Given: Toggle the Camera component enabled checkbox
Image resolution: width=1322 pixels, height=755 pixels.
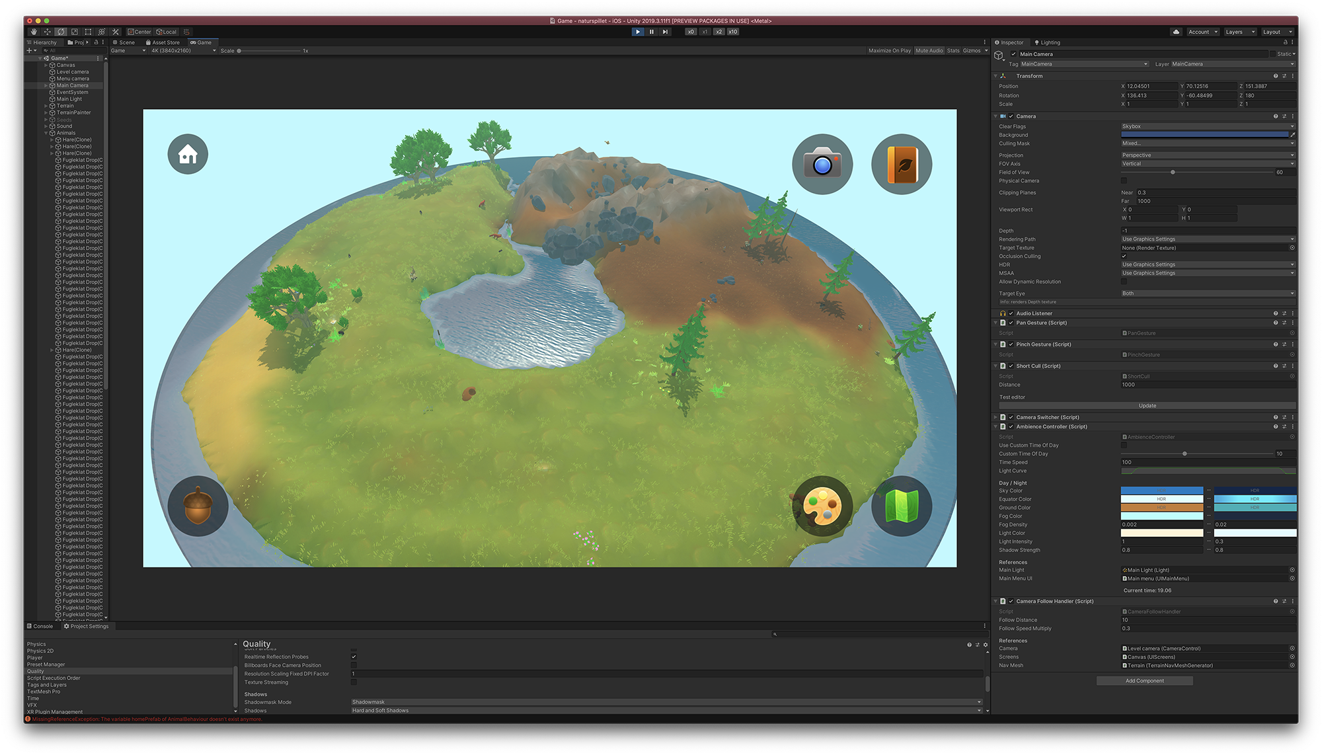Looking at the screenshot, I should pyautogui.click(x=1011, y=116).
